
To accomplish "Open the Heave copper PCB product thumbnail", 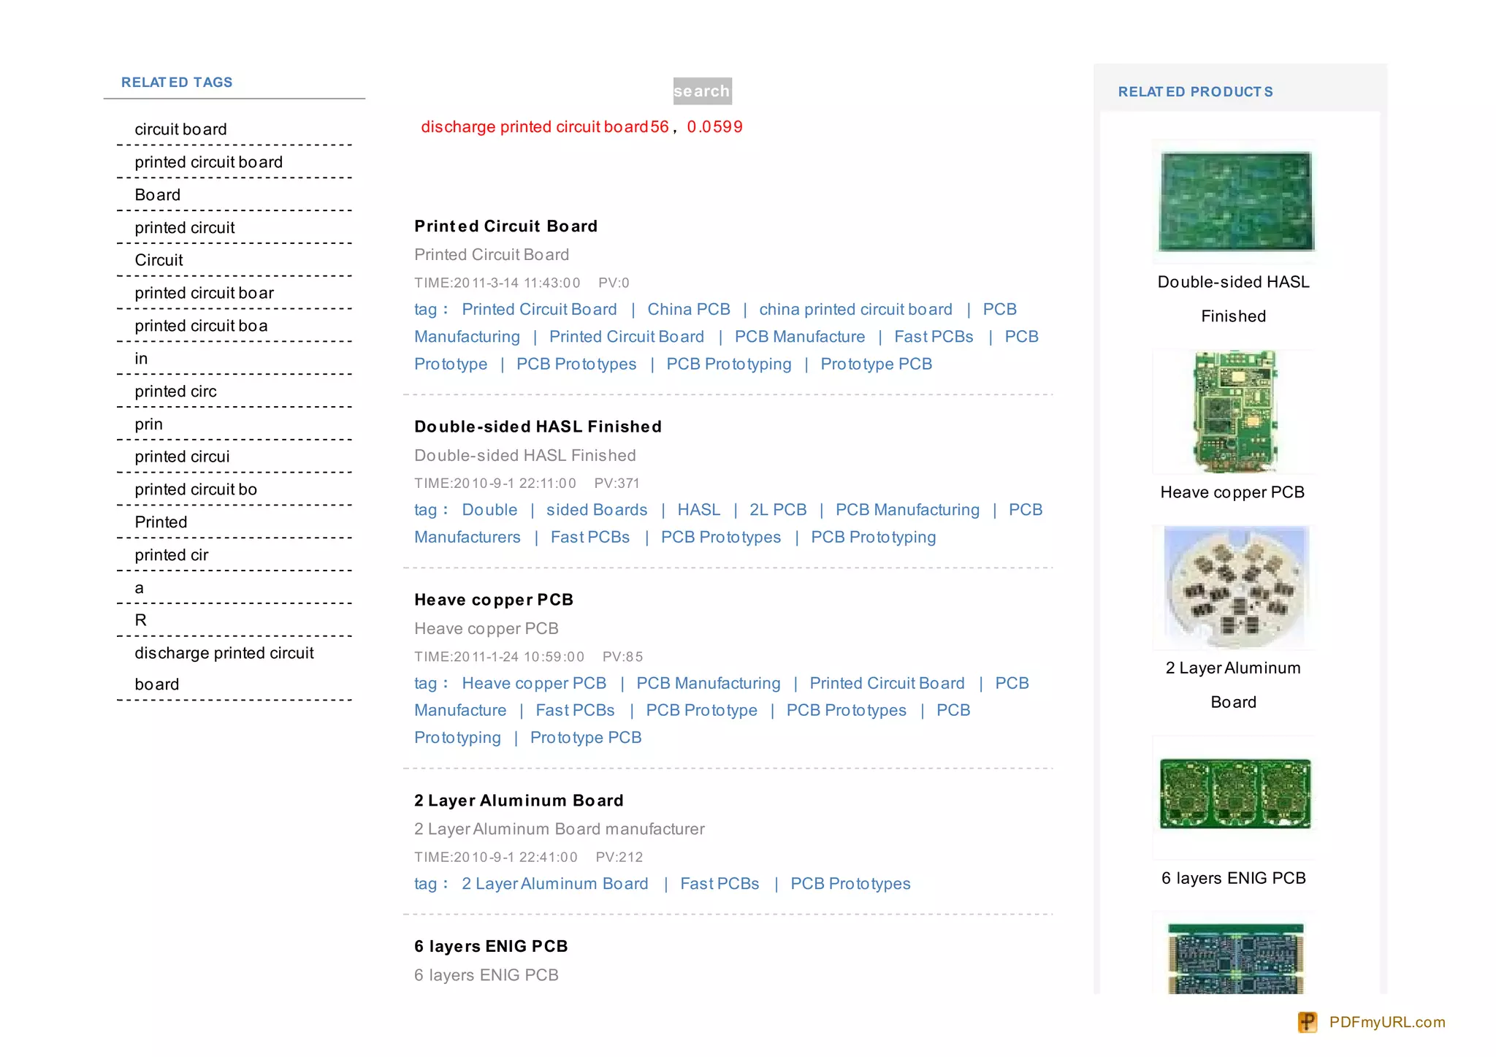I will [x=1234, y=412].
